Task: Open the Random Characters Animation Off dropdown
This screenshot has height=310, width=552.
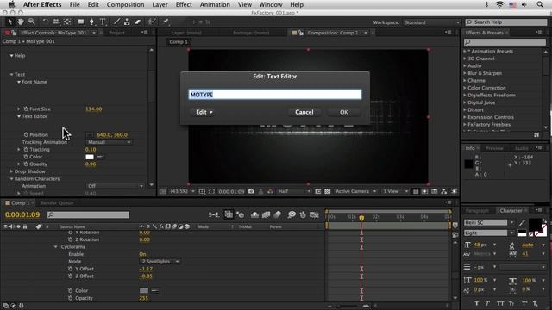Action: click(115, 186)
